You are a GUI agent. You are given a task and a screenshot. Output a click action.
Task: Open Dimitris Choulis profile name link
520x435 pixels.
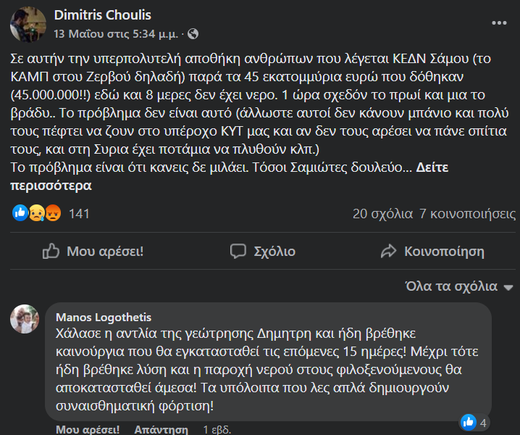(103, 15)
